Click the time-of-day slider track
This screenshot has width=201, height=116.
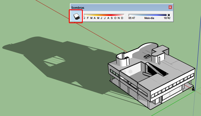(149, 15)
